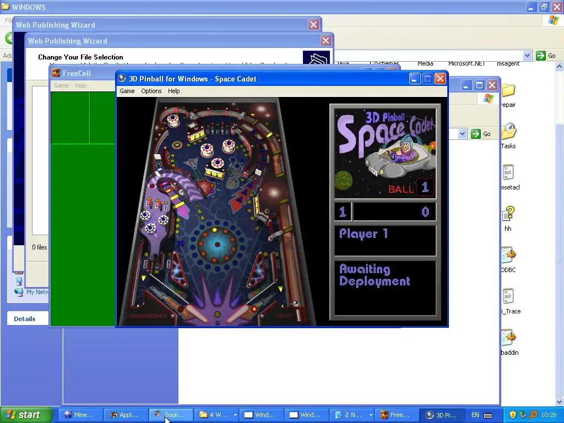Click the Space Cadet logo picture
Screen dimensions: 564x423
coord(385,154)
